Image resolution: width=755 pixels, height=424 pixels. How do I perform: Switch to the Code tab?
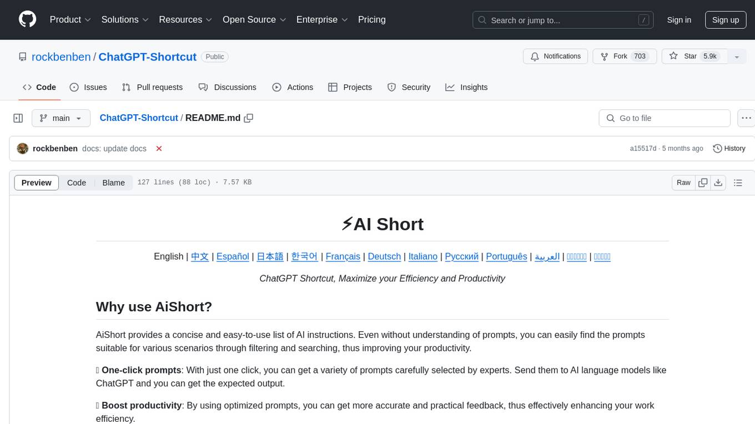pos(39,87)
